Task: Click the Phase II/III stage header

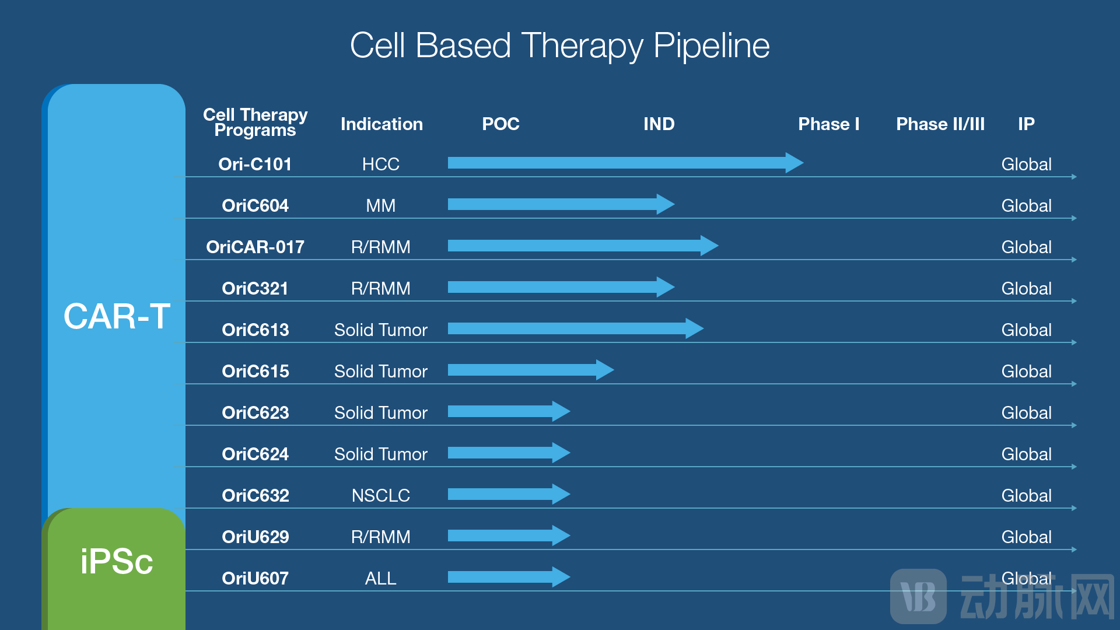Action: [940, 124]
